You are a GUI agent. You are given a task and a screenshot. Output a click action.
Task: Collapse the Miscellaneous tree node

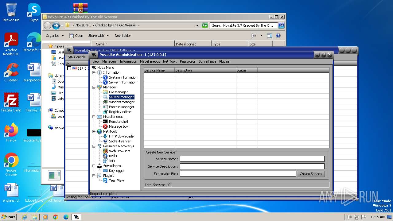94,117
